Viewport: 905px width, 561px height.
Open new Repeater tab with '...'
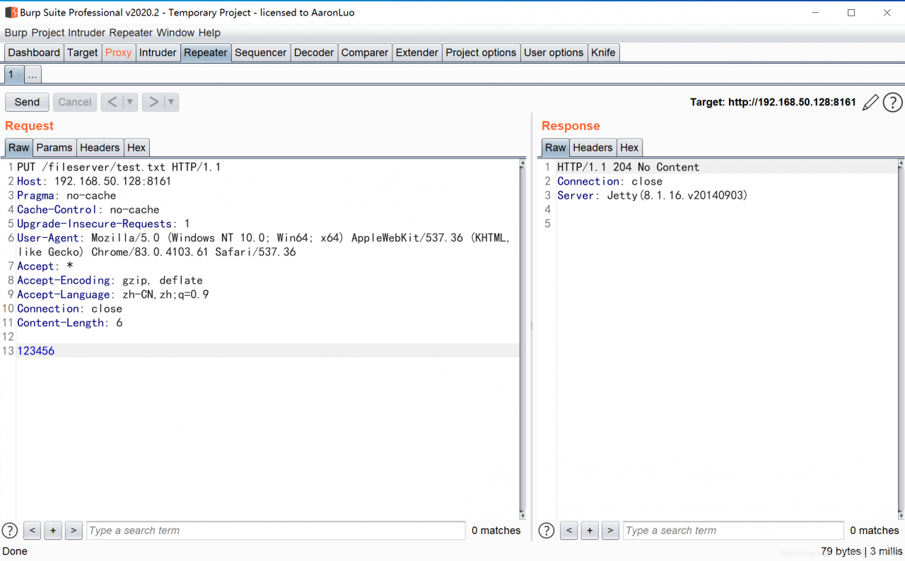pyautogui.click(x=33, y=74)
